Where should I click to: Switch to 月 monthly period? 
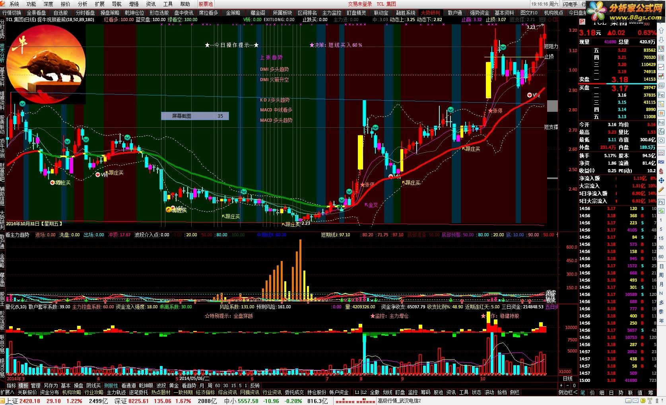(x=202, y=386)
